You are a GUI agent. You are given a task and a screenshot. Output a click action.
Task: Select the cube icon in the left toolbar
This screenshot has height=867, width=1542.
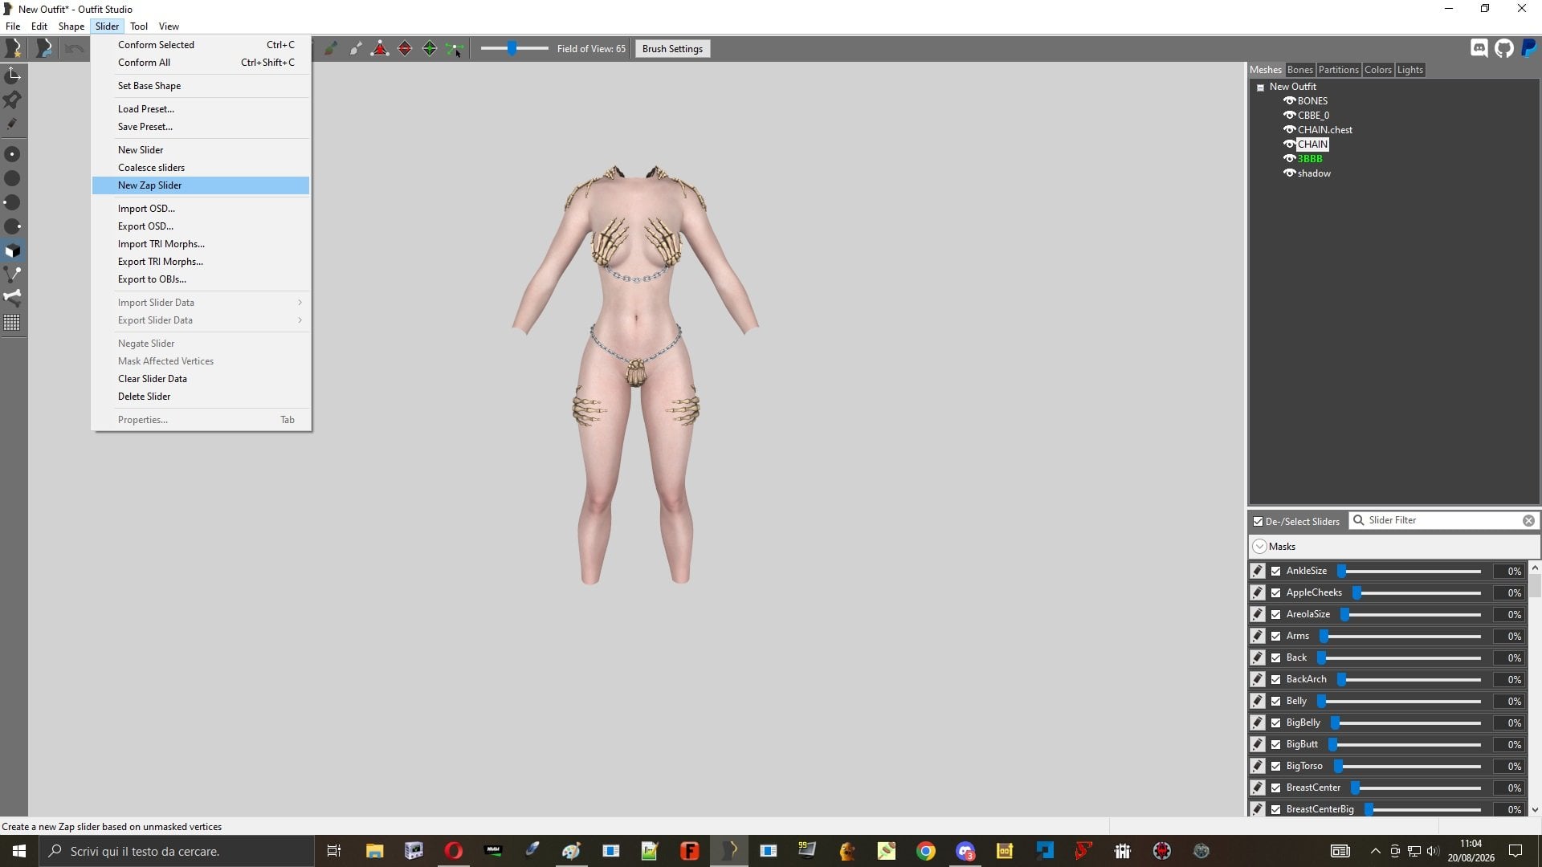coord(12,250)
